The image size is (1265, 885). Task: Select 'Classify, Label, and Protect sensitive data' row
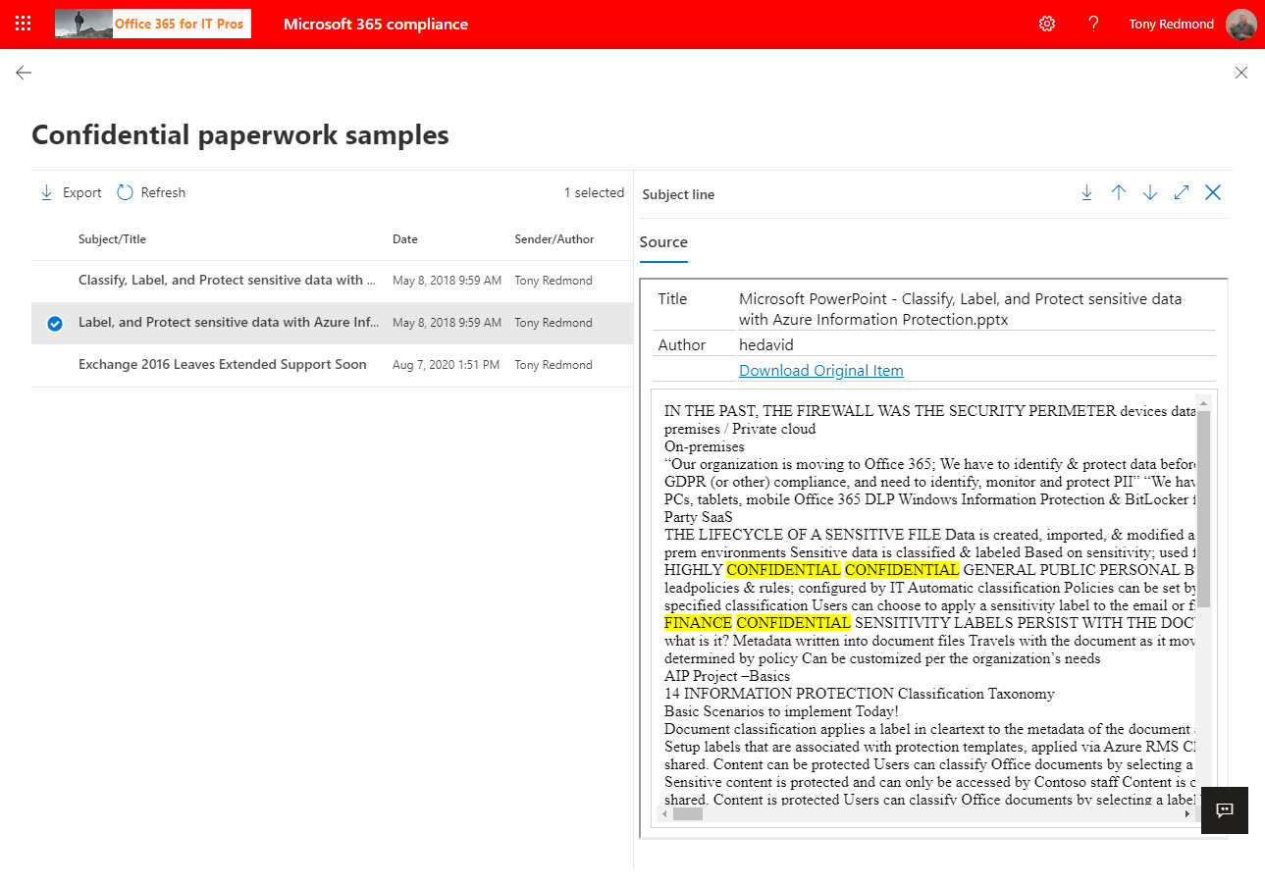[x=332, y=281]
